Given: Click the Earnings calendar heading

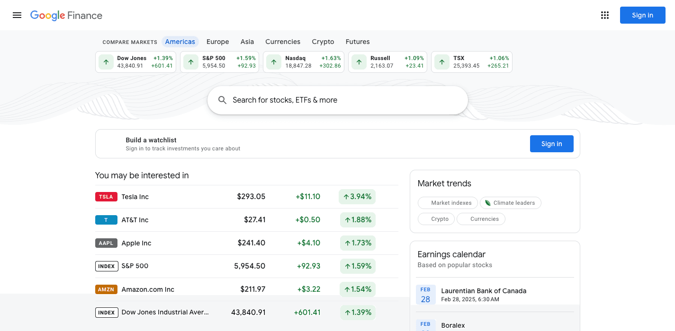Looking at the screenshot, I should (x=451, y=254).
